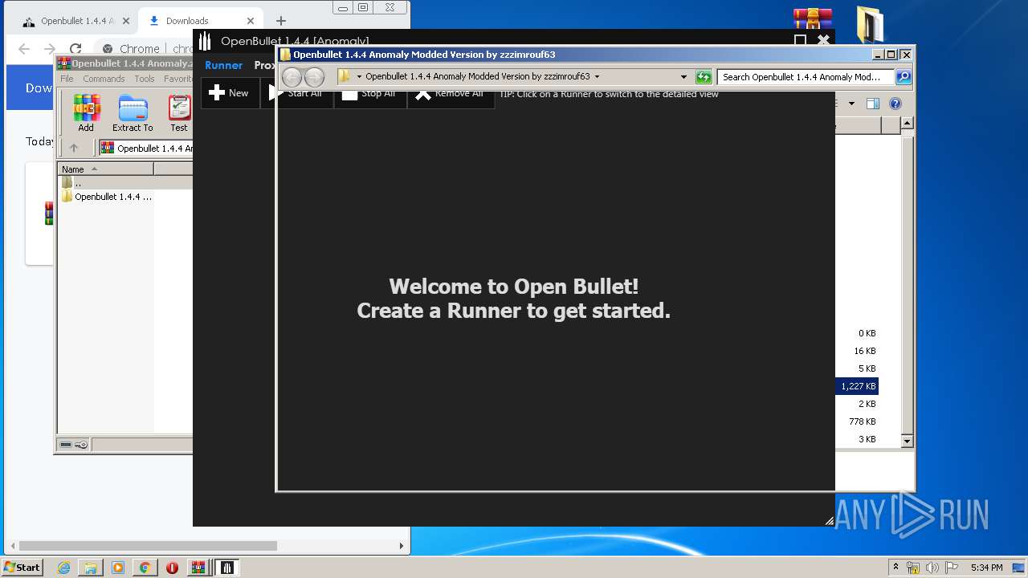Toggle the preview pane icon in Explorer
1028x578 pixels.
click(873, 104)
